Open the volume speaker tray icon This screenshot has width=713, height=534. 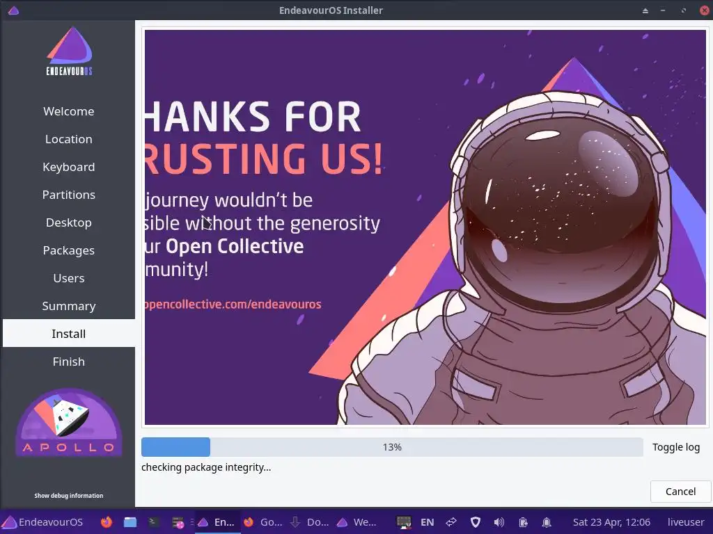click(499, 522)
